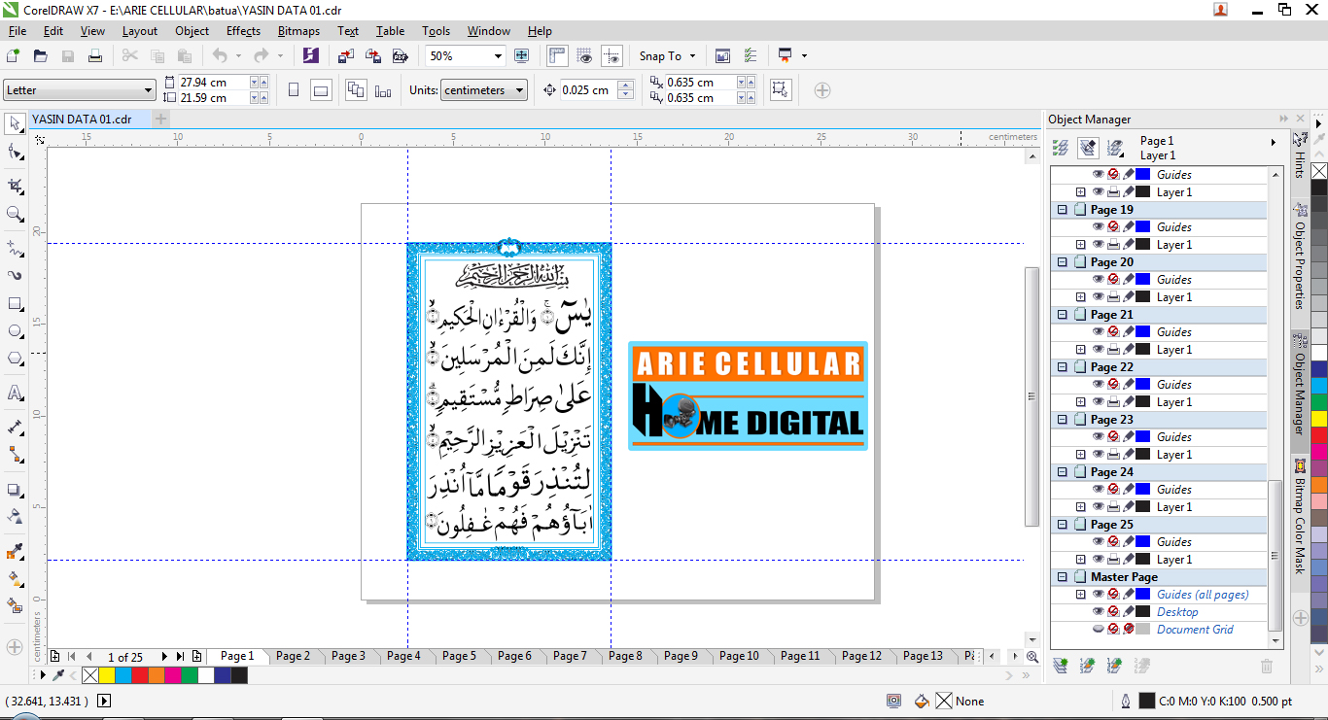Screen dimensions: 1328x720
Task: Collapse the Page 19 tree node
Action: coord(1062,210)
